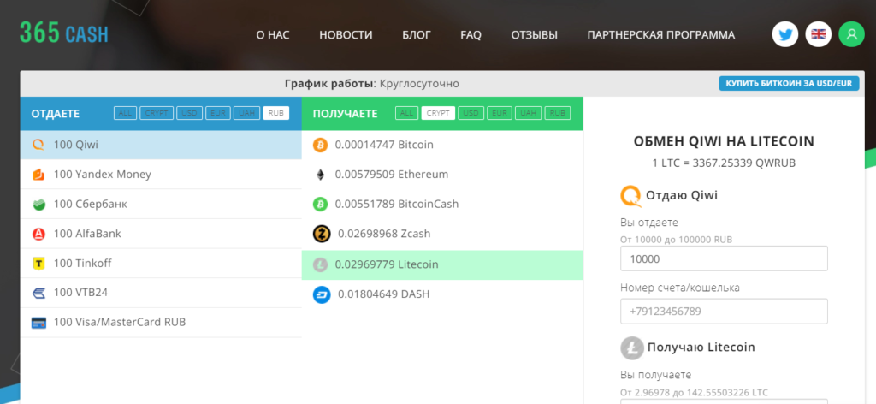Viewport: 876px width, 404px height.
Task: Click the green BitcoinCash icon
Action: click(320, 204)
